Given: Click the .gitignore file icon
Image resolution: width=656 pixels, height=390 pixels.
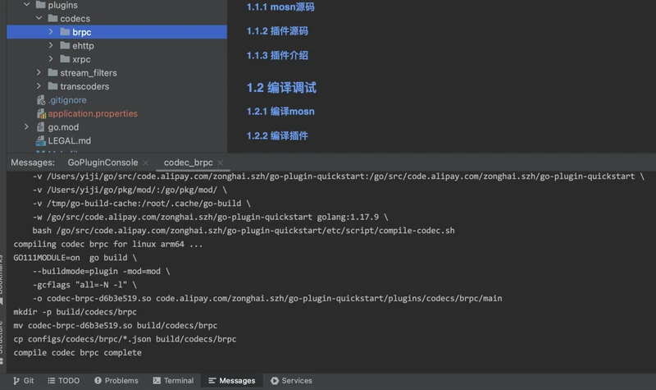Looking at the screenshot, I should (41, 99).
